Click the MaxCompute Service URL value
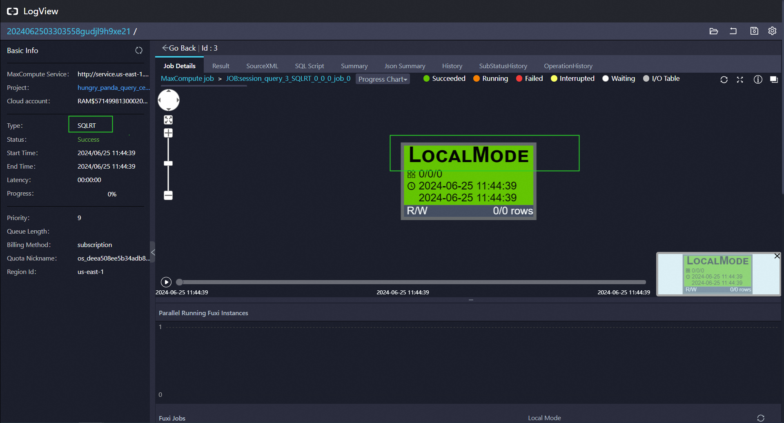 [x=113, y=74]
